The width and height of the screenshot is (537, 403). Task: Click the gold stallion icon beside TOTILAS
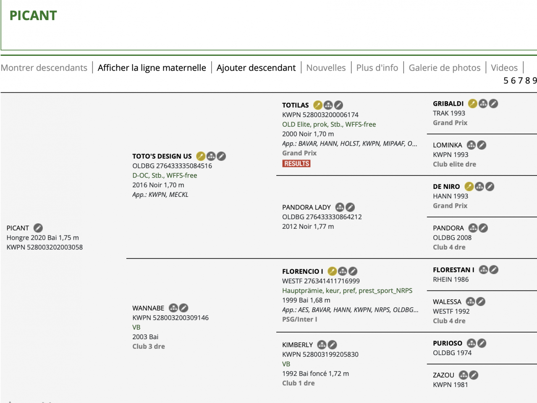[318, 105]
